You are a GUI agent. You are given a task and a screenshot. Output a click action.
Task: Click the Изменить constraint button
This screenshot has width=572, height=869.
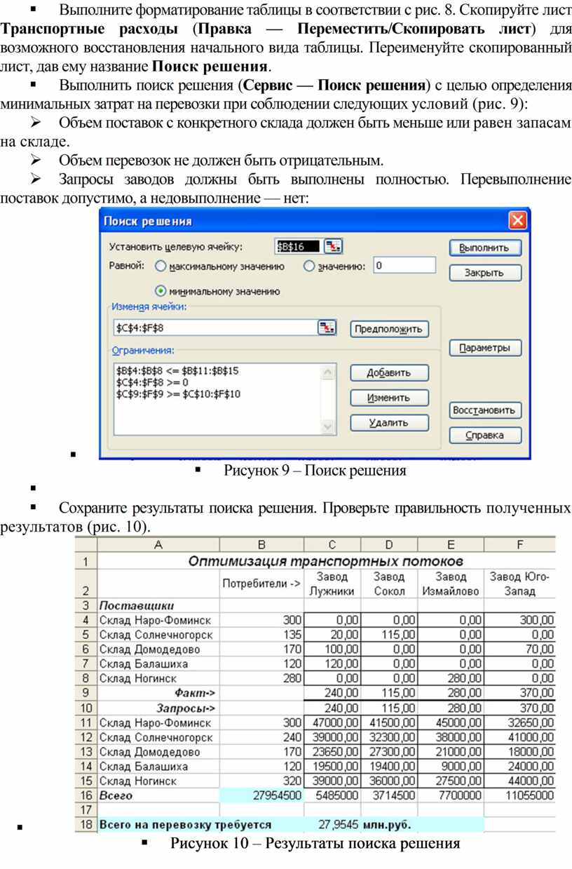[390, 398]
